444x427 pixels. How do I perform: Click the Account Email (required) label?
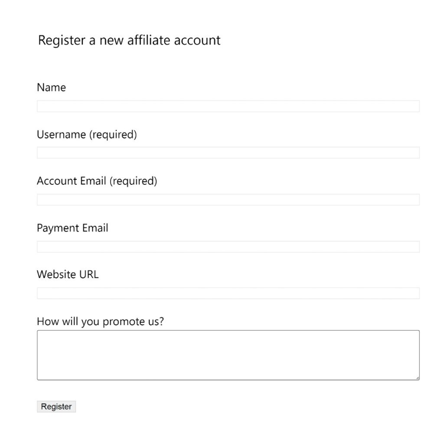pyautogui.click(x=97, y=181)
